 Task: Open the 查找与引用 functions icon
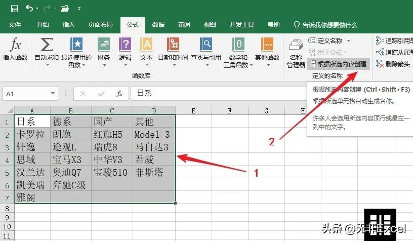tap(206, 44)
